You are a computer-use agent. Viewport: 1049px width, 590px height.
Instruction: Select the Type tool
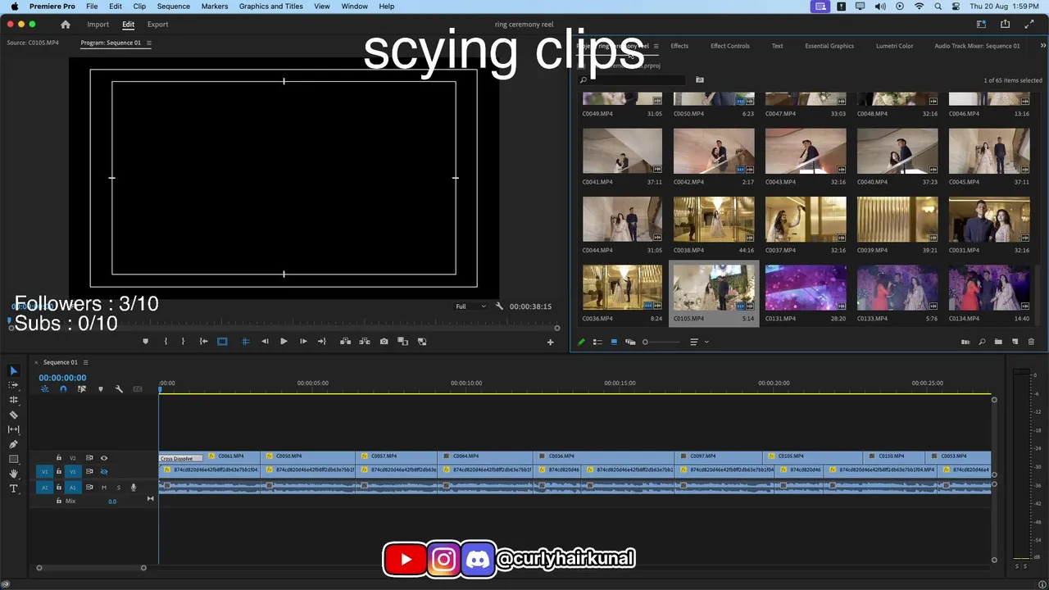point(13,488)
